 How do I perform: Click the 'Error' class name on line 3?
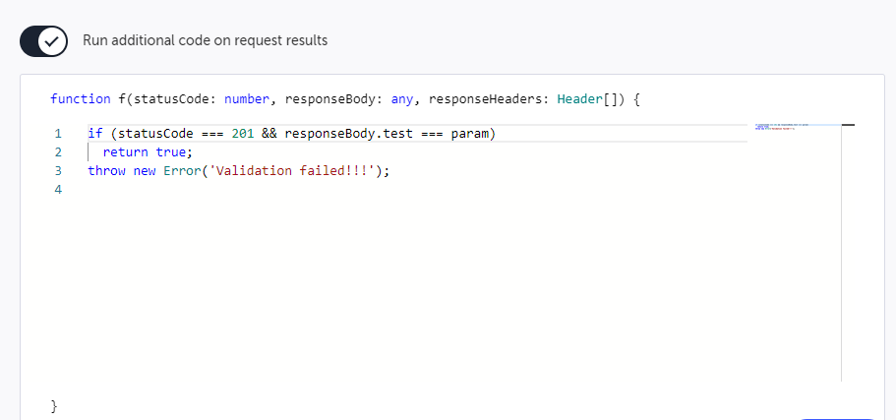182,170
